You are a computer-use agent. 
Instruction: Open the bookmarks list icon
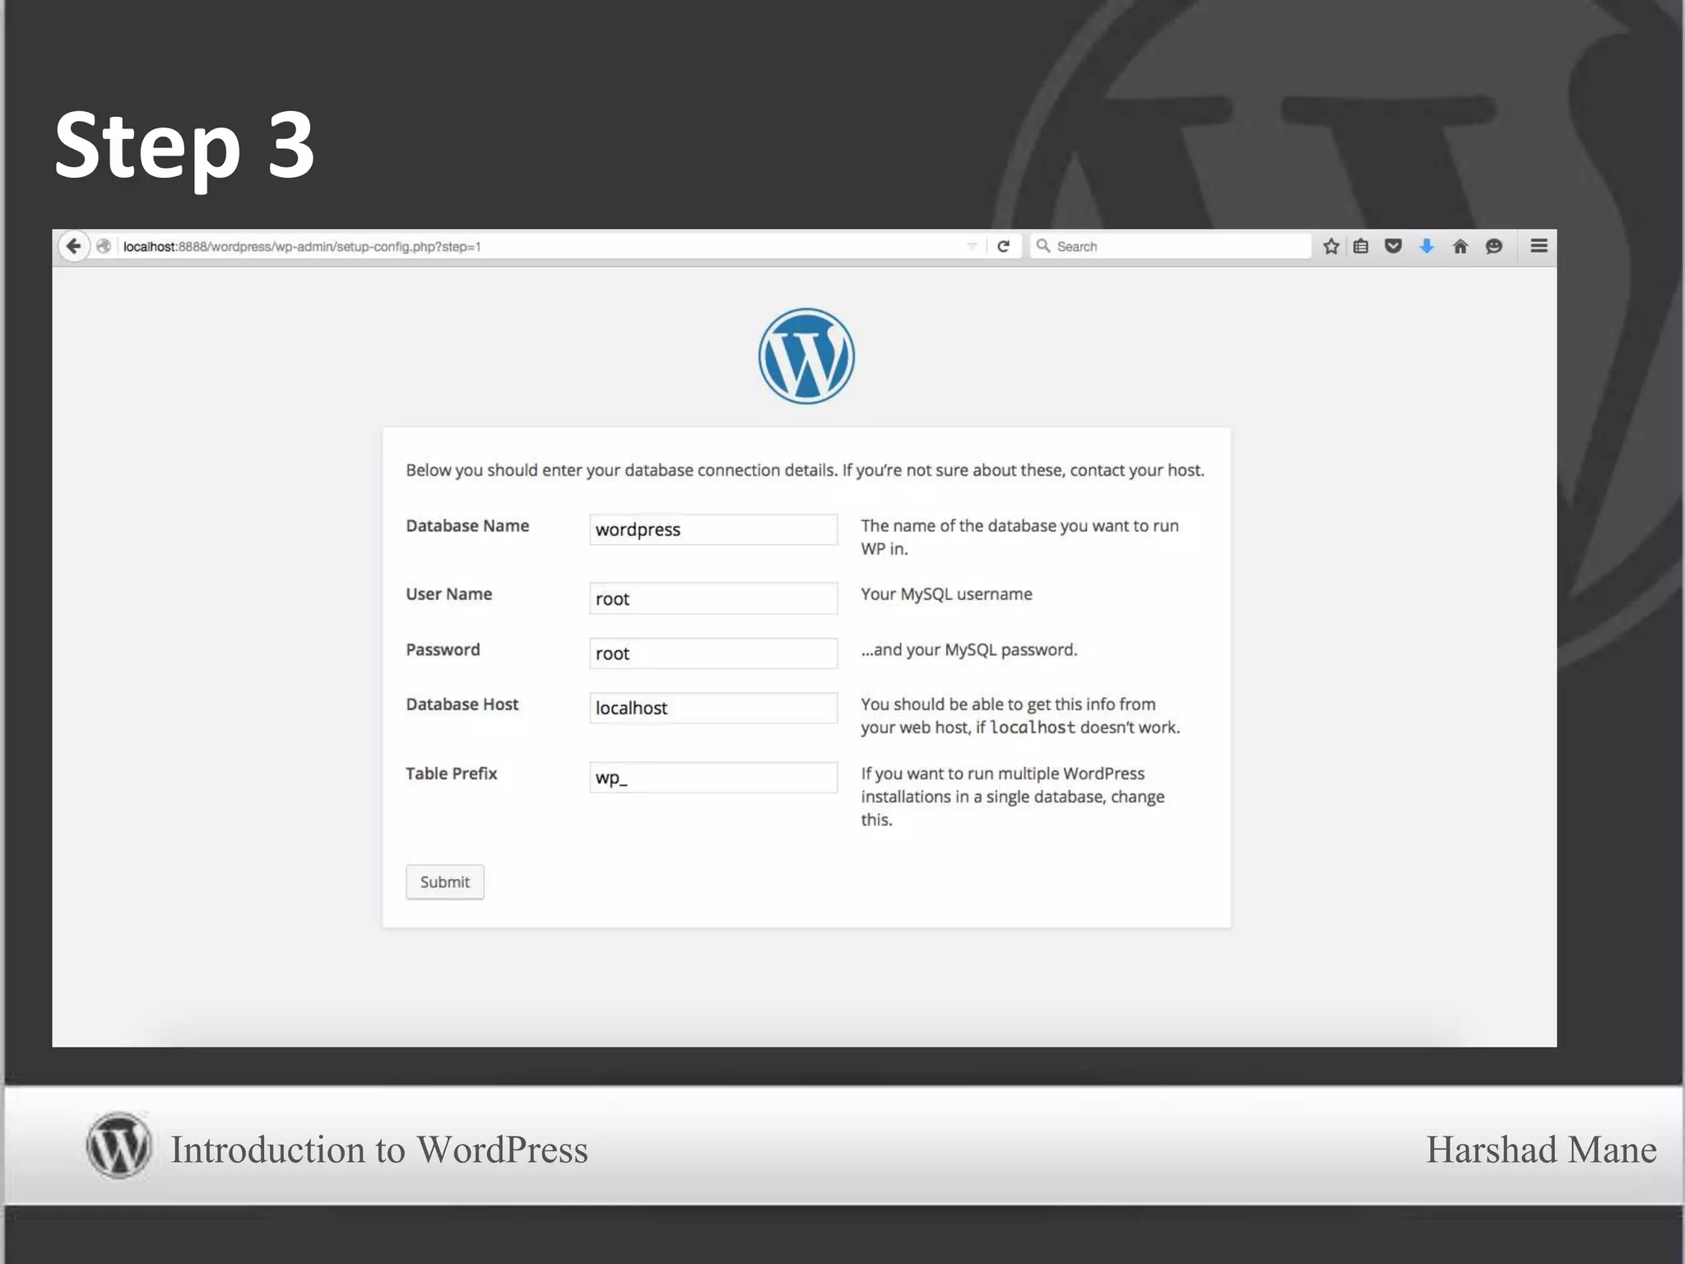pyautogui.click(x=1361, y=246)
